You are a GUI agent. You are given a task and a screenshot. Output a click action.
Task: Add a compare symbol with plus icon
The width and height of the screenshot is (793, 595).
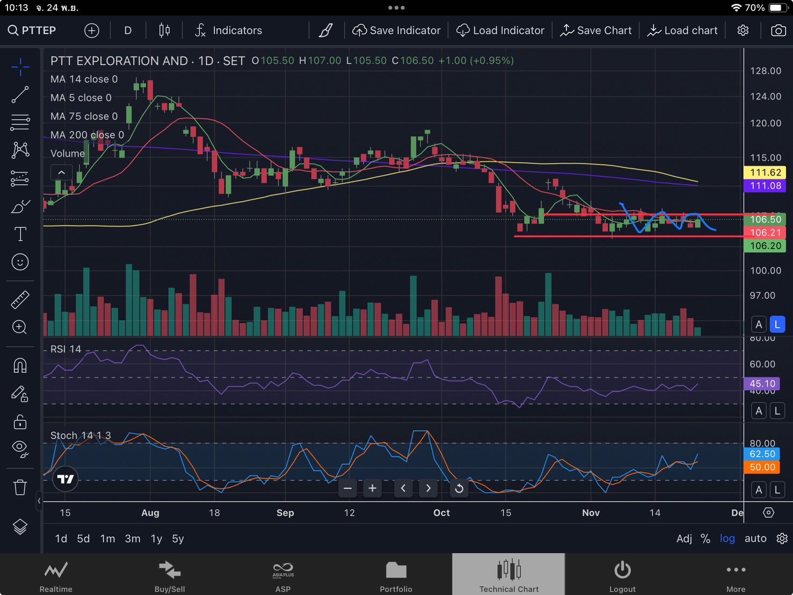coord(92,31)
